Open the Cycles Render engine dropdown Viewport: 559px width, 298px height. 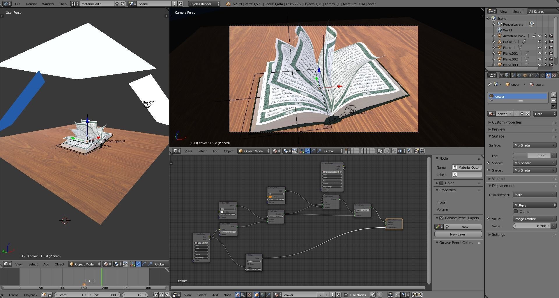[x=204, y=4]
